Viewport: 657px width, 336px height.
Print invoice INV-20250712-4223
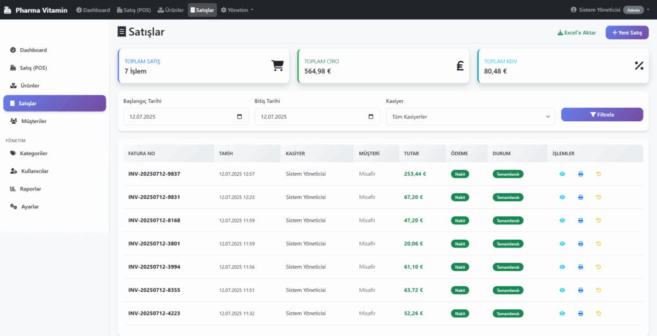tap(580, 314)
